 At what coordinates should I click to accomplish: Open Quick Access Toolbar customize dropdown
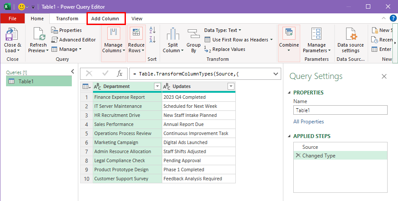pos(33,7)
